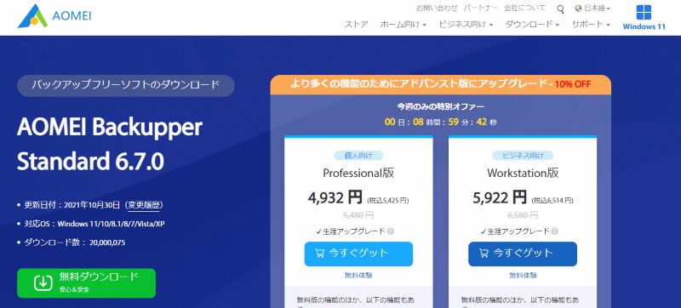Open the search magnifier icon
This screenshot has height=308, width=681.
(x=560, y=9)
